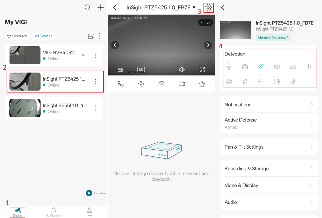Open the more options for VIGI NVR4032
The image size is (322, 218).
tap(95, 55)
